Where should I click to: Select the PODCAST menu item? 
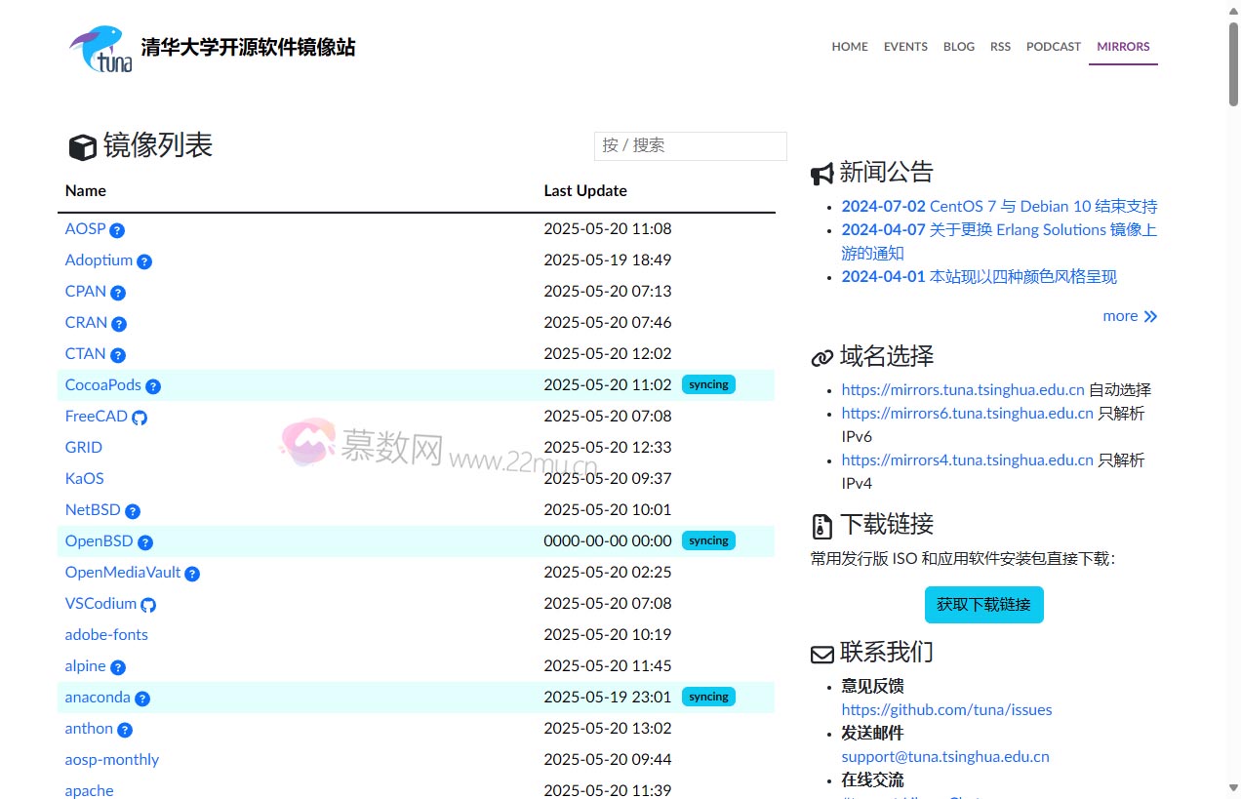tap(1054, 46)
